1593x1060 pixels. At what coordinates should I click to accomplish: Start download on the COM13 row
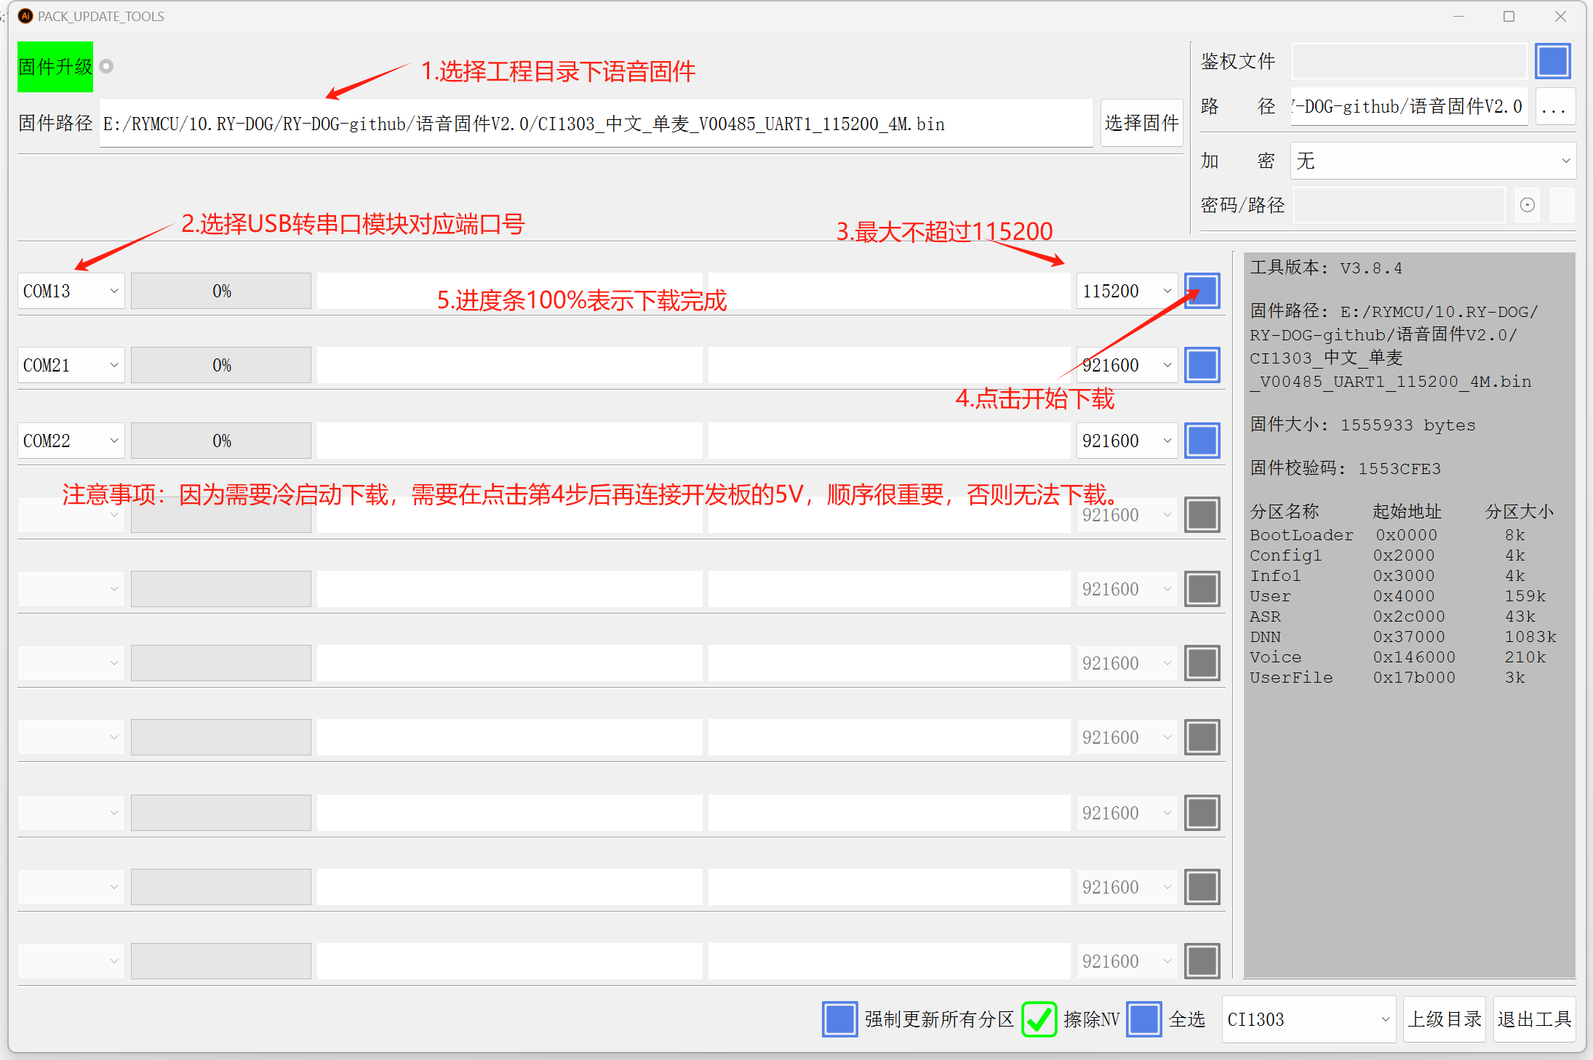(x=1202, y=291)
